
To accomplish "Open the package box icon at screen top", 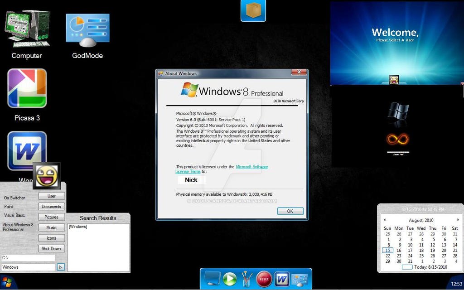I will click(253, 10).
